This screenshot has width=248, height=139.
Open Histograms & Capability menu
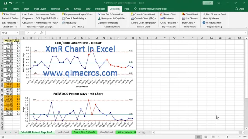click(x=112, y=19)
